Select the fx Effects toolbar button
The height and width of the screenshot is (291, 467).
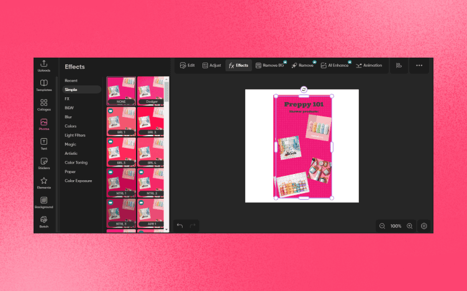point(238,66)
